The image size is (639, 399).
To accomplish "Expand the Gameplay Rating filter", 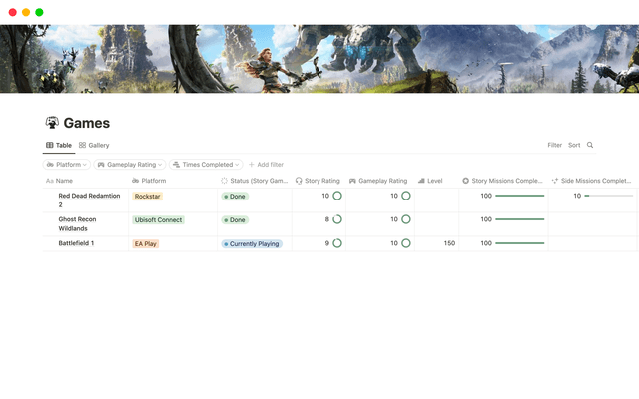I will 130,164.
